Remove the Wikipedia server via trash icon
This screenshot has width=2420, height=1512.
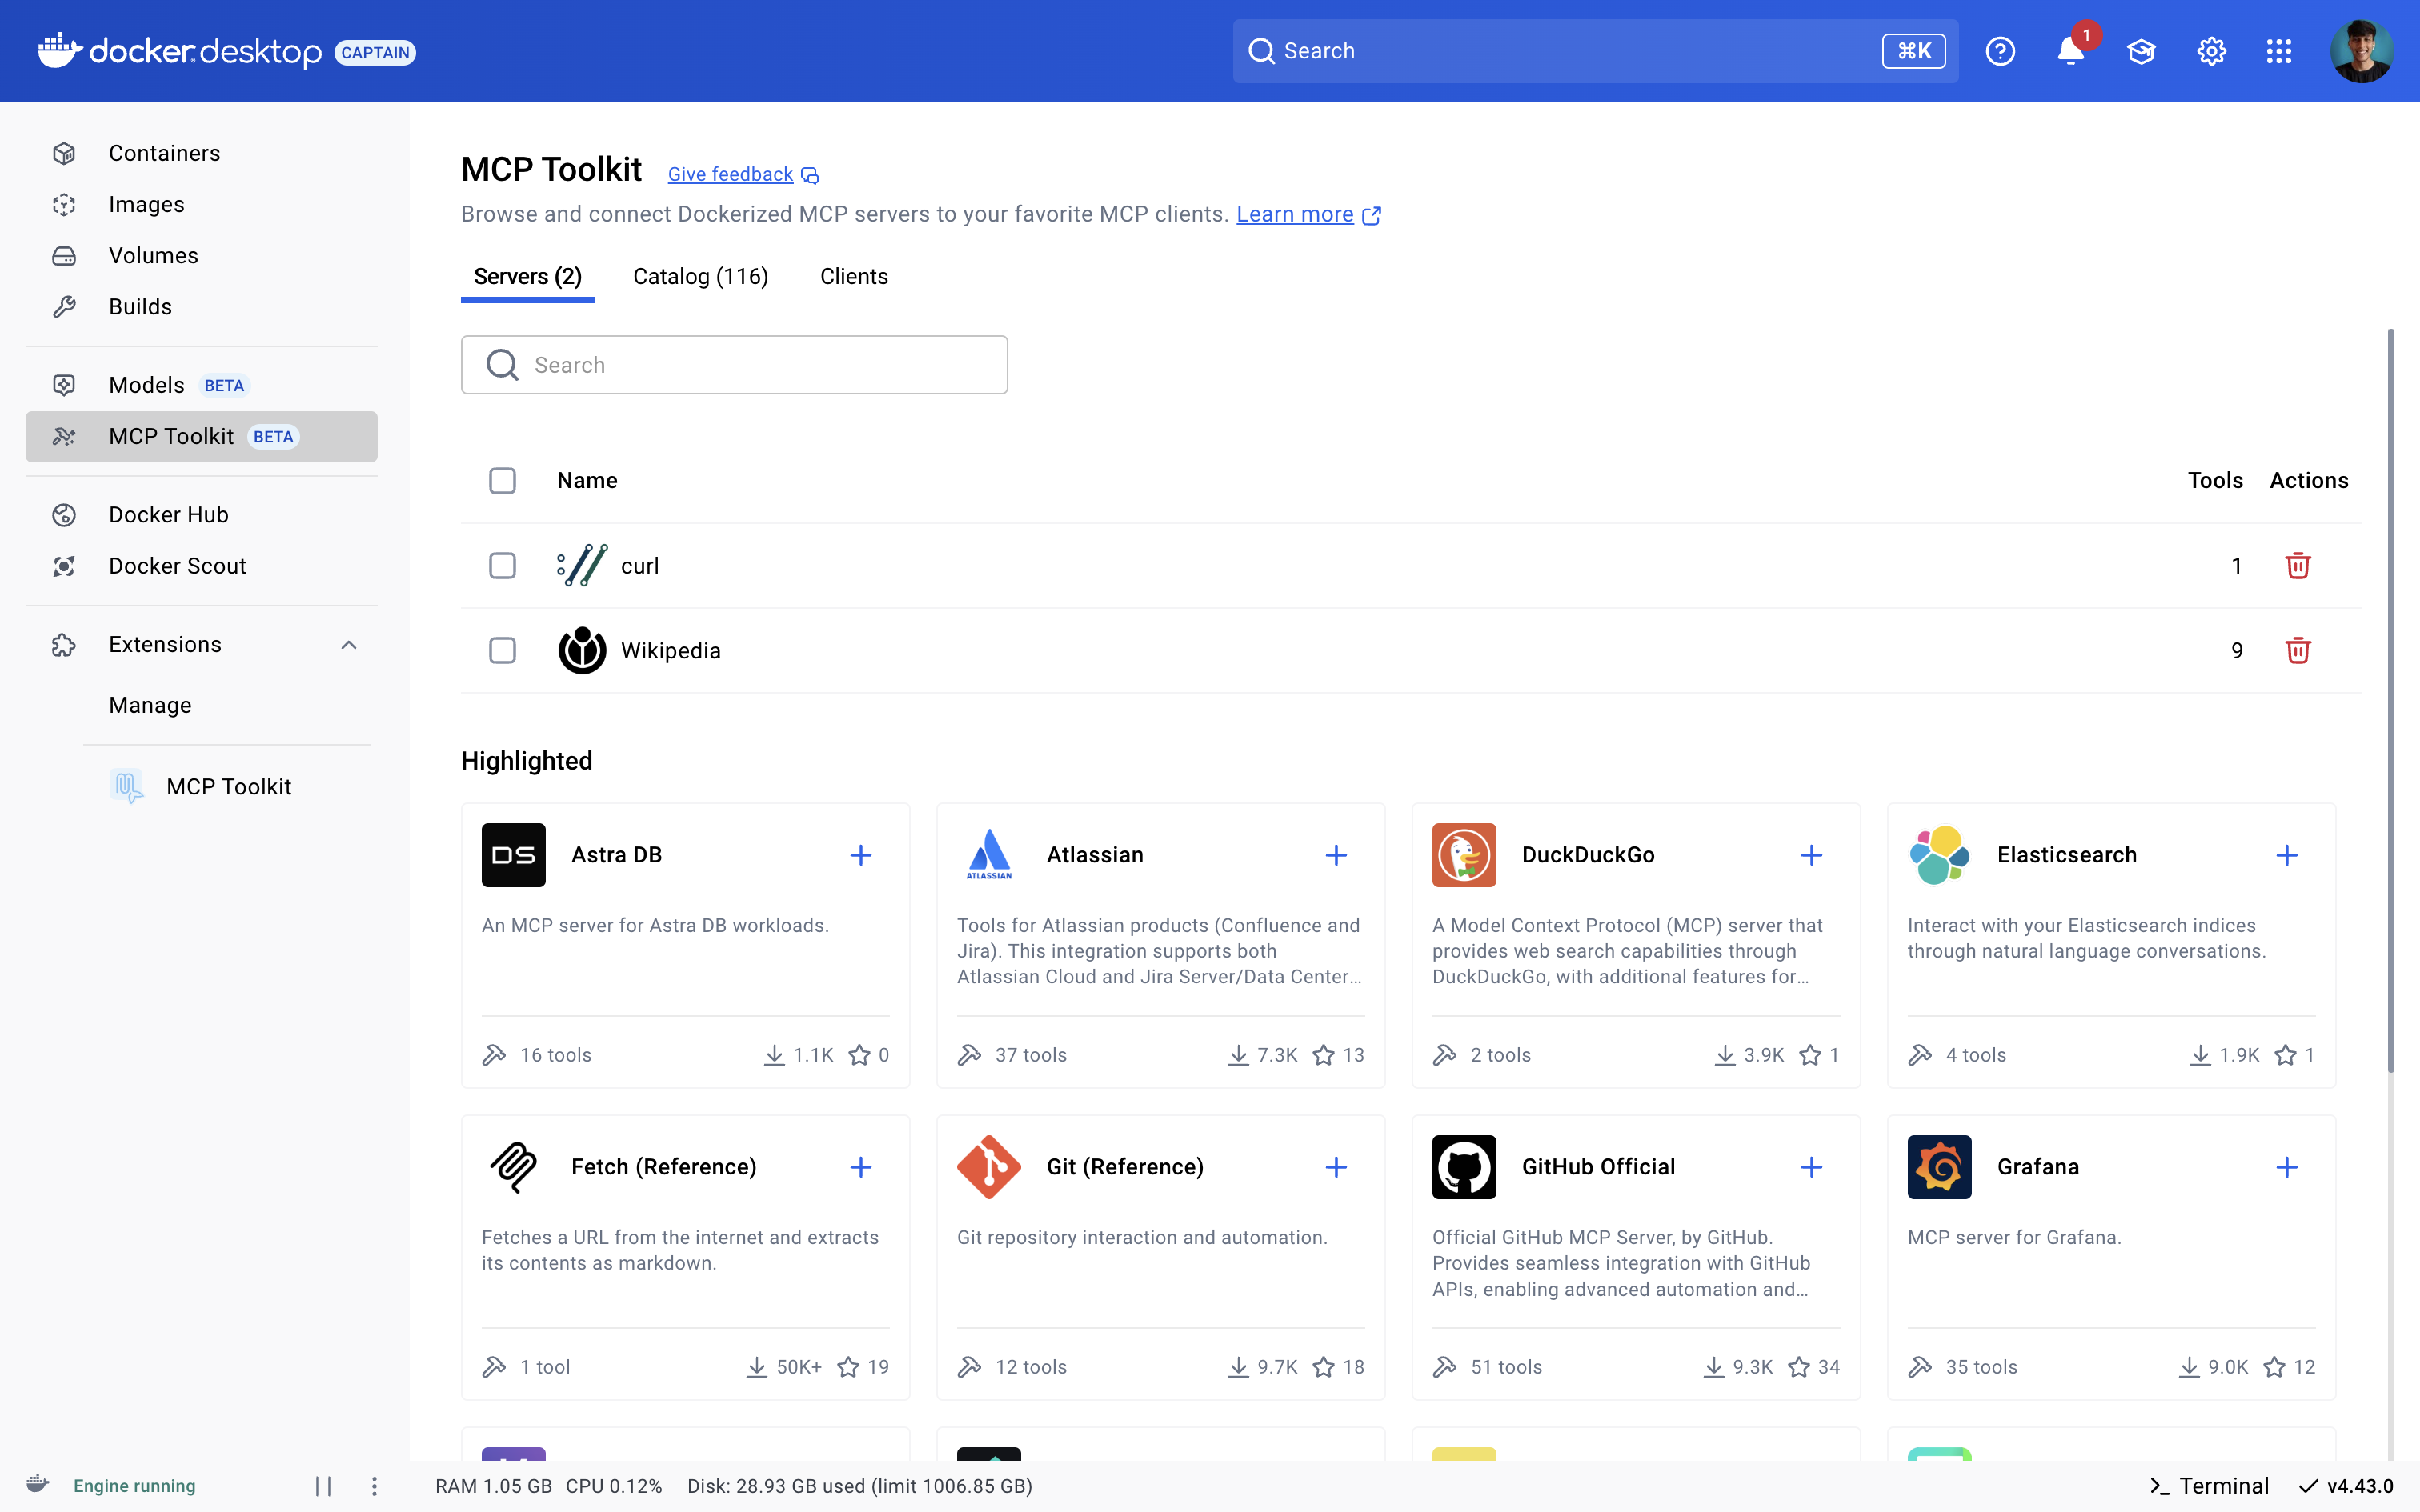coord(2297,650)
